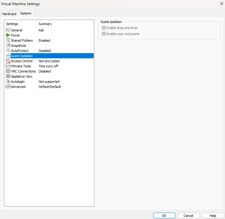Image resolution: width=225 pixels, height=219 pixels.
Task: Click the Autologin users icon
Action: pyautogui.click(x=8, y=81)
